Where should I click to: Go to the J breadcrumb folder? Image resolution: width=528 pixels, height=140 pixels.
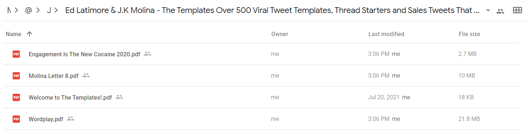(49, 10)
